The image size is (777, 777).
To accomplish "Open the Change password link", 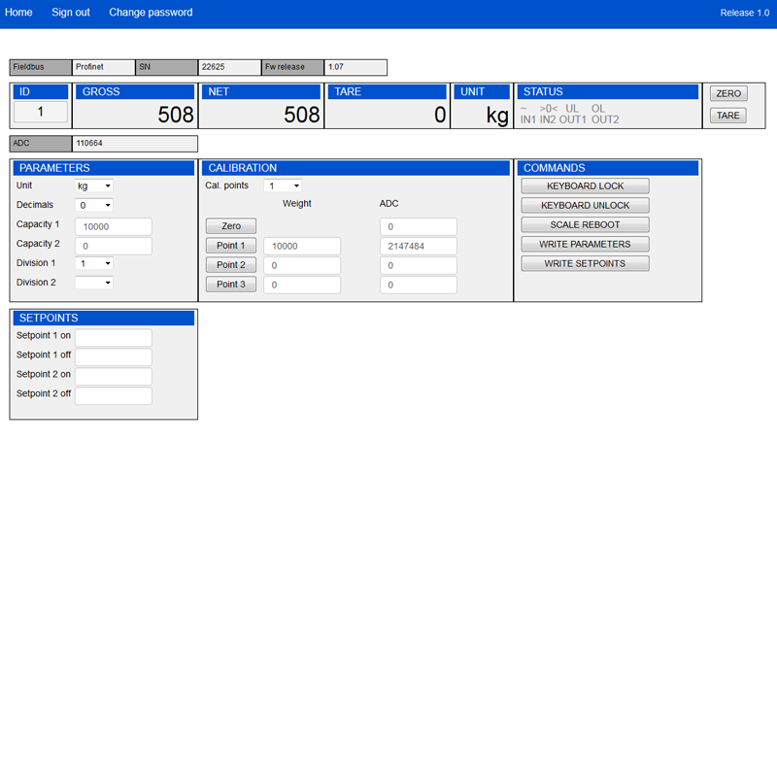I will click(151, 13).
